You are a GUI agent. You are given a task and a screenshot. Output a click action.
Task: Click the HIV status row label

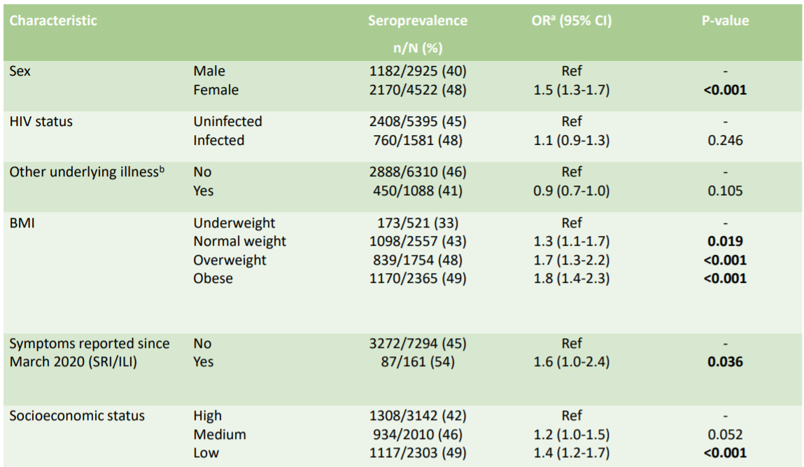tap(41, 122)
